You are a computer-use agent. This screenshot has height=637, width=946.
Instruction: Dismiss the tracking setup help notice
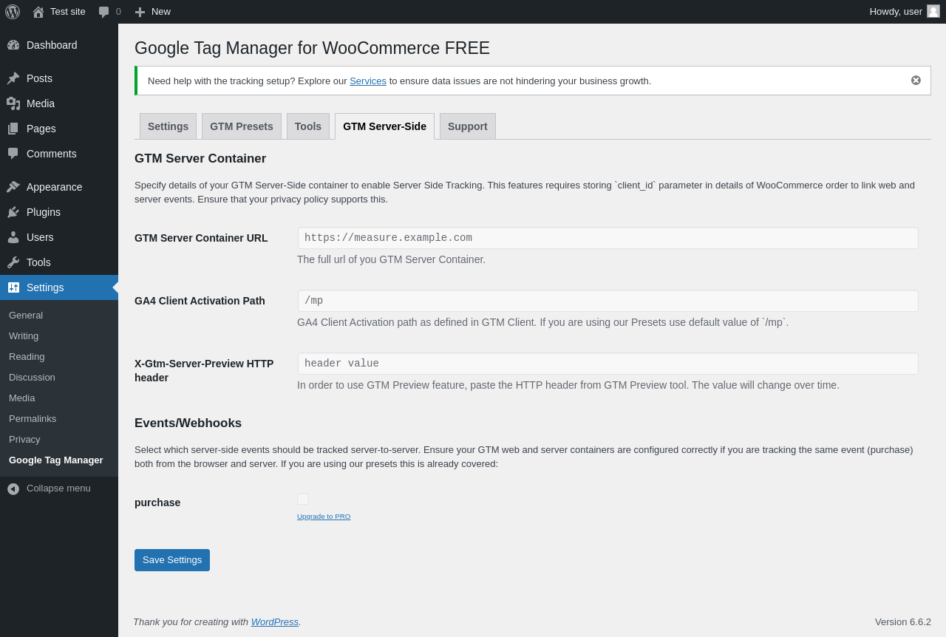[x=916, y=81]
